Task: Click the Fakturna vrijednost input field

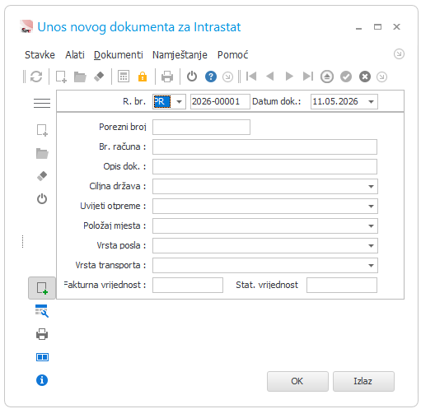Action: pyautogui.click(x=188, y=286)
